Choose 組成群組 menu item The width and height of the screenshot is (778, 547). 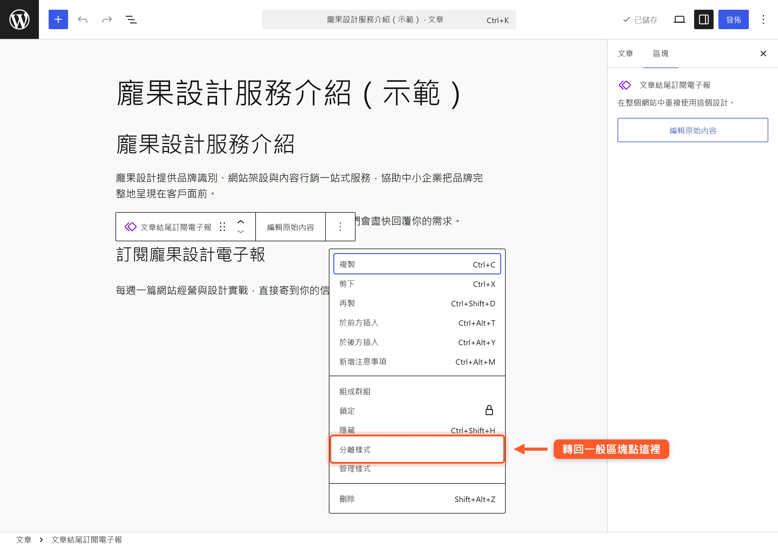coord(417,391)
